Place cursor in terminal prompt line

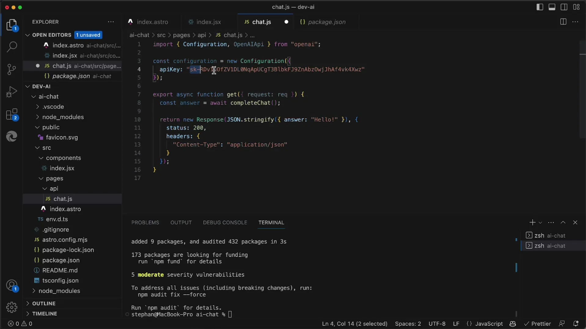pos(230,314)
